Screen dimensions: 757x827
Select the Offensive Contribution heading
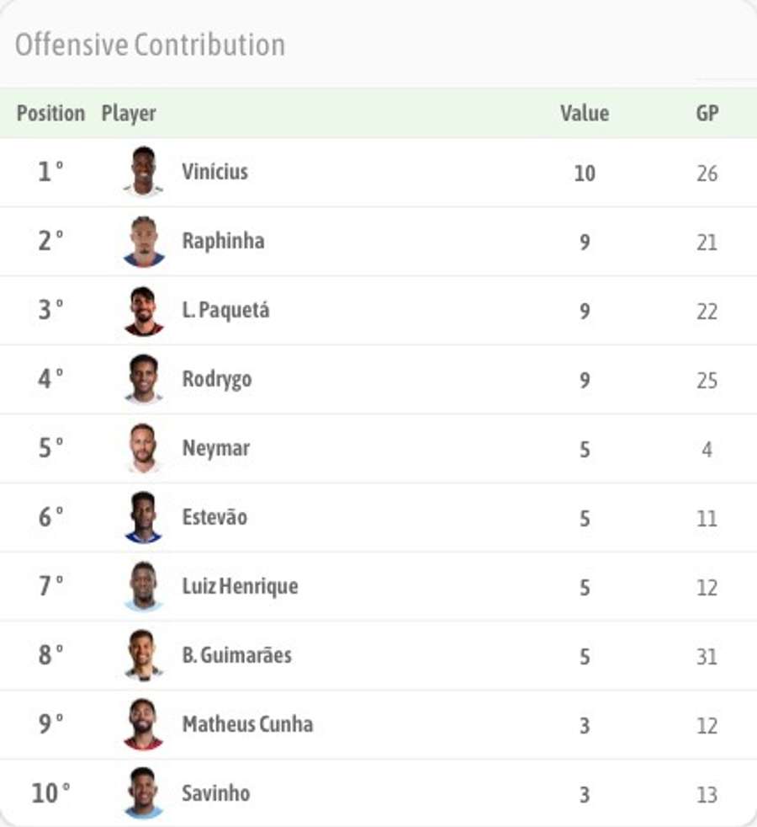[x=150, y=45]
